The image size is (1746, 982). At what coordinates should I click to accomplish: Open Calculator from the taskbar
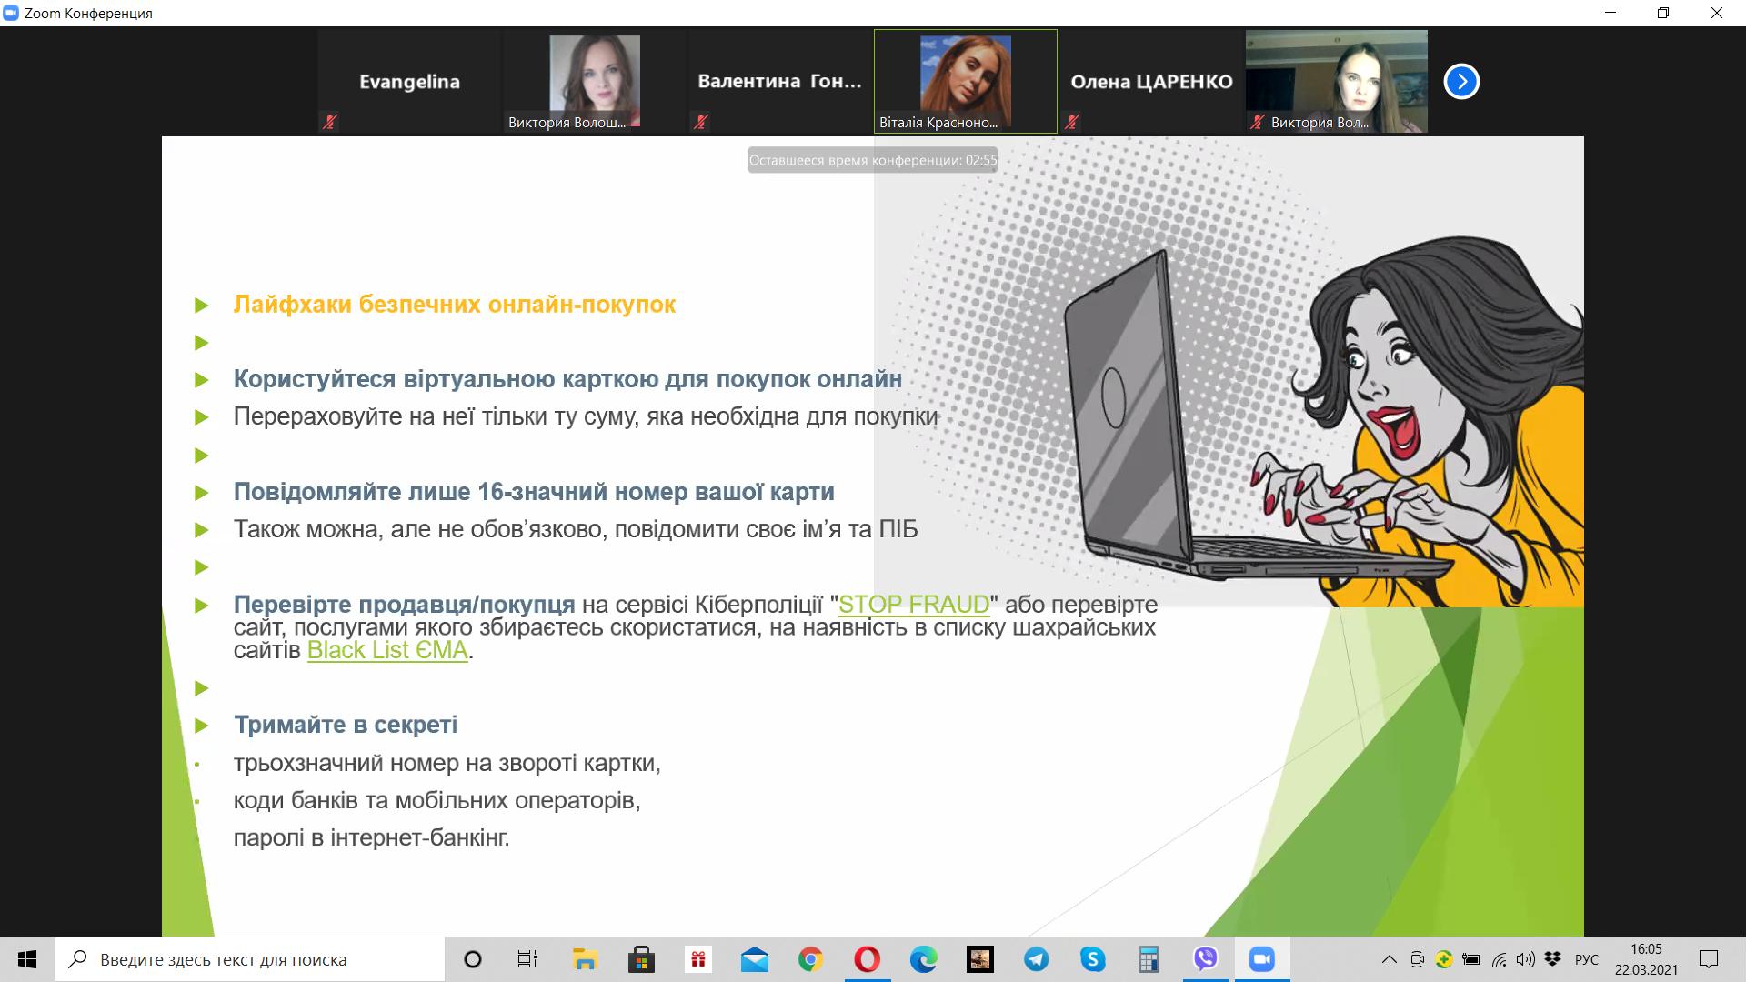tap(1149, 959)
